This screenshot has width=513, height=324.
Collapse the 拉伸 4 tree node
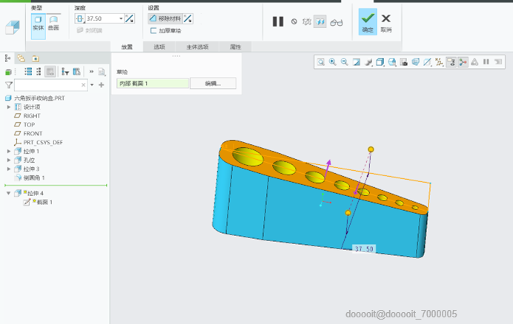pos(9,193)
